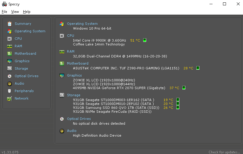
Task: Click the Graphics heading link in summary
Action: (74, 75)
